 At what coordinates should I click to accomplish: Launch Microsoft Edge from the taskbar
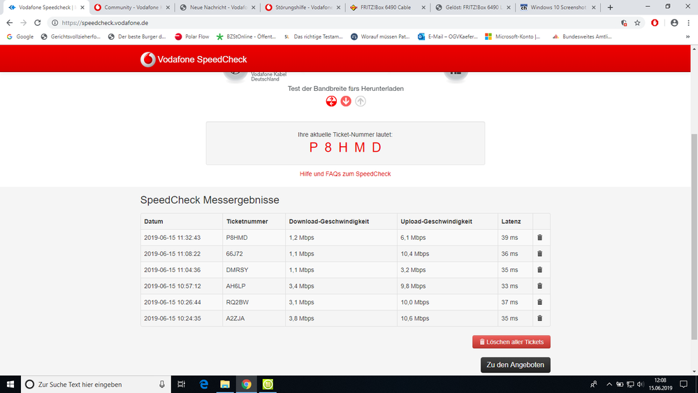pos(203,384)
